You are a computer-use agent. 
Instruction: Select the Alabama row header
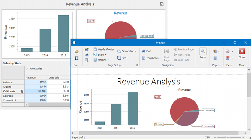point(13,82)
